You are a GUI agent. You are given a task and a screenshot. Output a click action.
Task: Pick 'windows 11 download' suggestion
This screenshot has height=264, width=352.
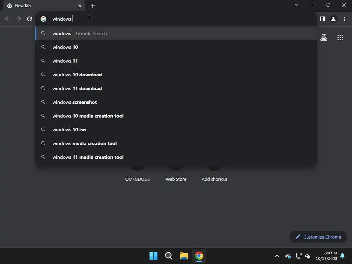pyautogui.click(x=176, y=88)
